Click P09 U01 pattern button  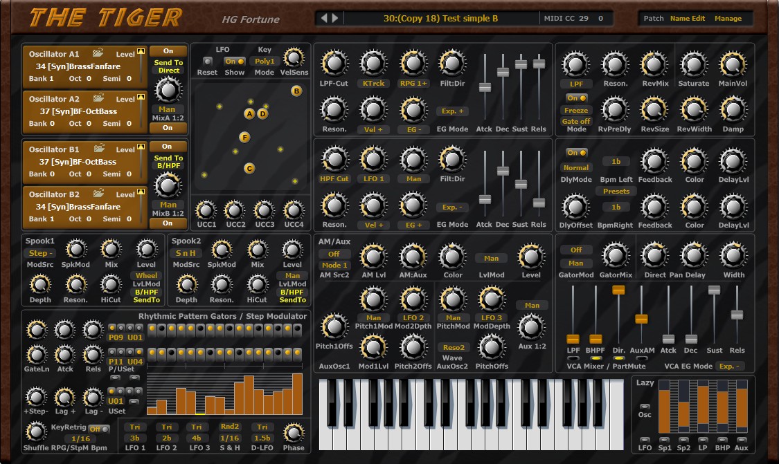click(x=125, y=337)
